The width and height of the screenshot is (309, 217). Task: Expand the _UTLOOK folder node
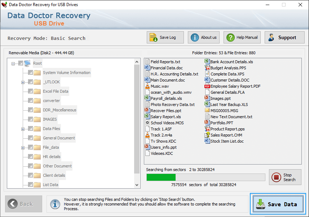point(23,83)
